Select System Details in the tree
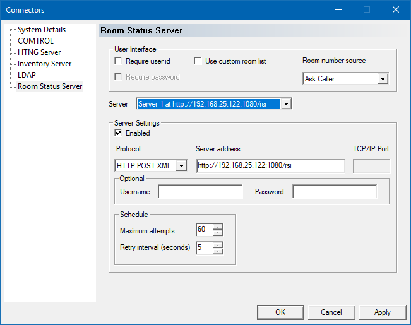The height and width of the screenshot is (325, 411). [x=41, y=30]
